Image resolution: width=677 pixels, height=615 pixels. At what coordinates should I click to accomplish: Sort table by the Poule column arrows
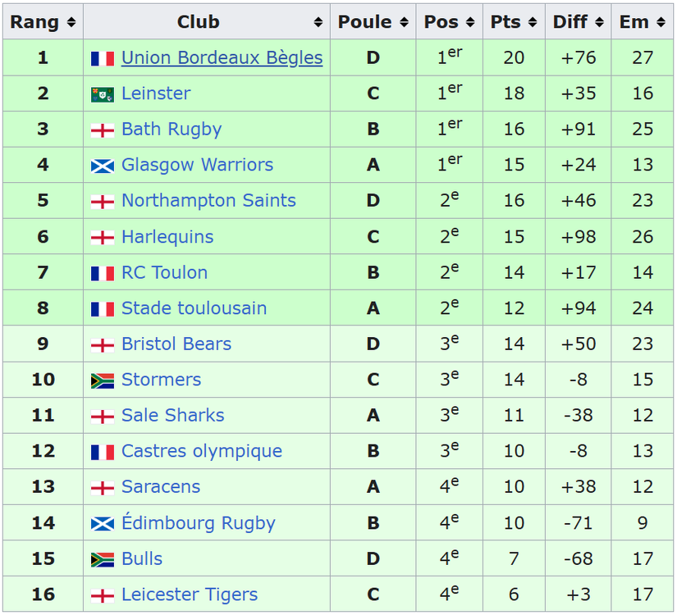404,22
